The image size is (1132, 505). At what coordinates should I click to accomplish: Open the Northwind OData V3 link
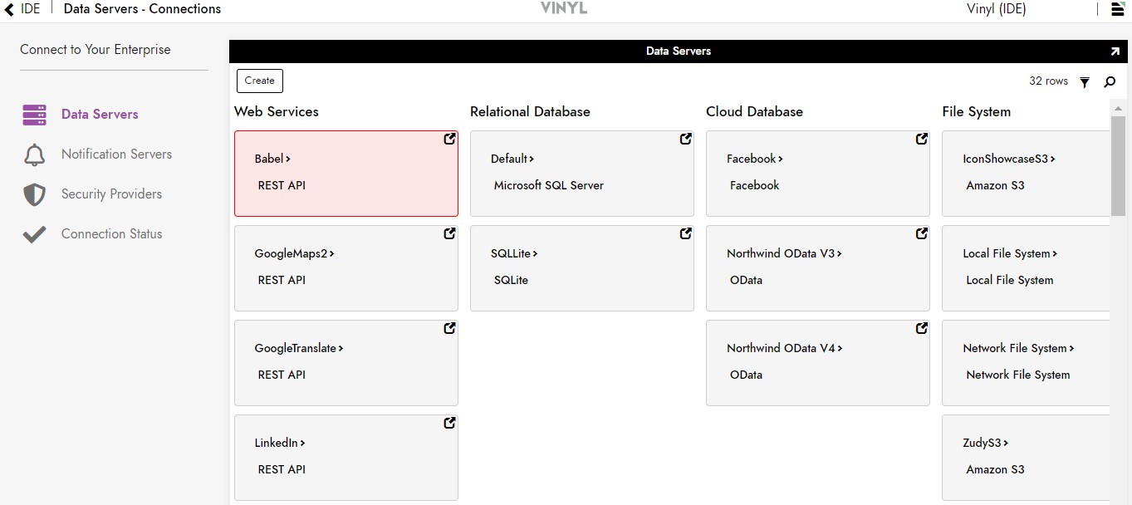click(784, 254)
